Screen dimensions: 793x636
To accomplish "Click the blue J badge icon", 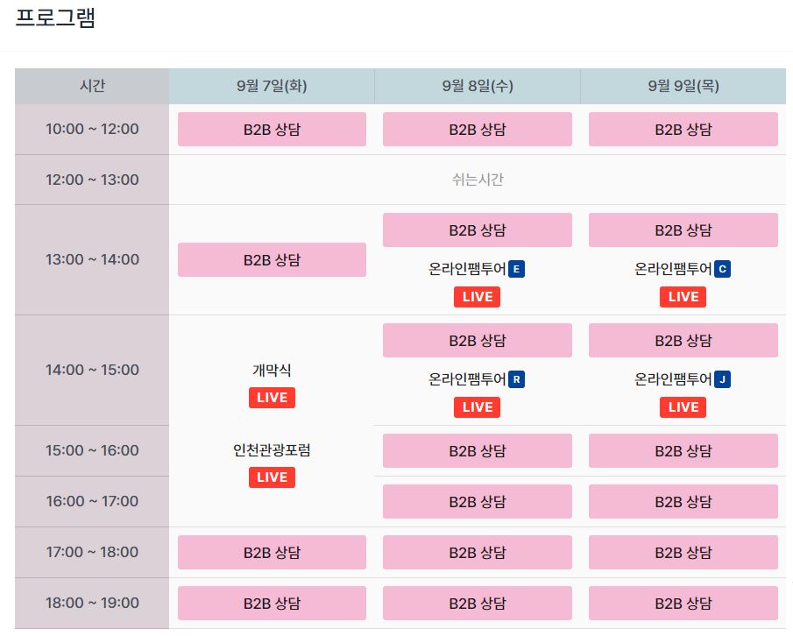I will click(x=722, y=379).
